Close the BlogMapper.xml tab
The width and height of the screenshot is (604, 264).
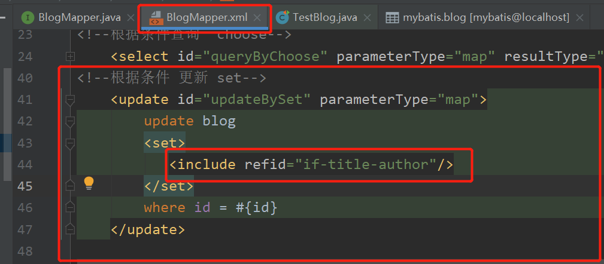point(257,17)
